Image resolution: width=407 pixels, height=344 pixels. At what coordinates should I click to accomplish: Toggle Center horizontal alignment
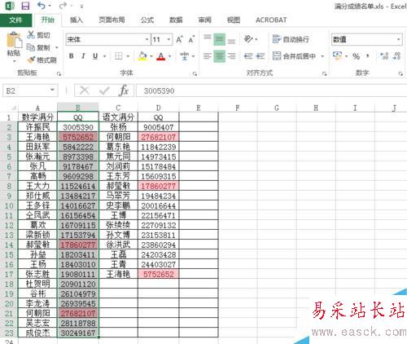[x=219, y=56]
